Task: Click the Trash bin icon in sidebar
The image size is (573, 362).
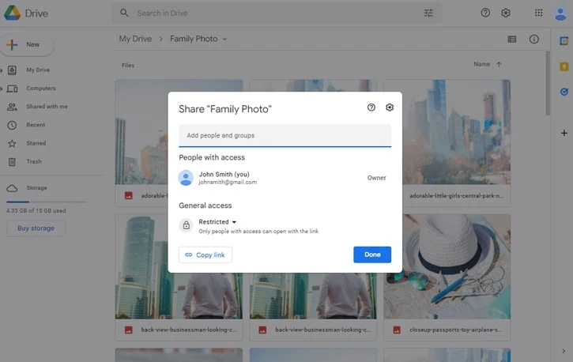Action: coord(12,161)
